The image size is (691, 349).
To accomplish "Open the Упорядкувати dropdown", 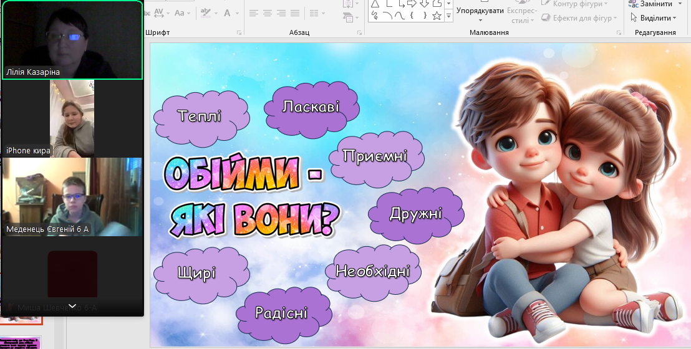I will coord(480,11).
